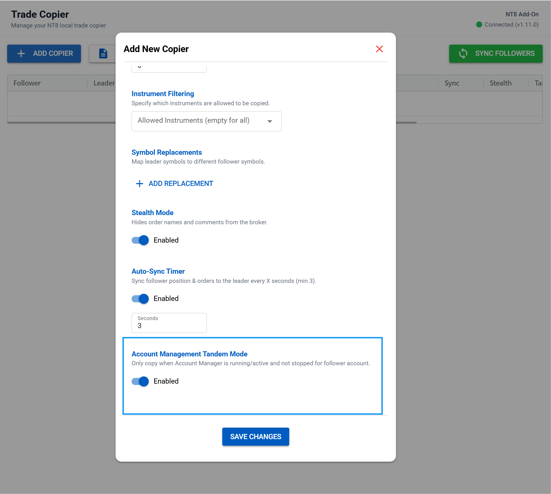Click the sync arrows icon
Viewport: 551px width, 494px height.
click(463, 53)
